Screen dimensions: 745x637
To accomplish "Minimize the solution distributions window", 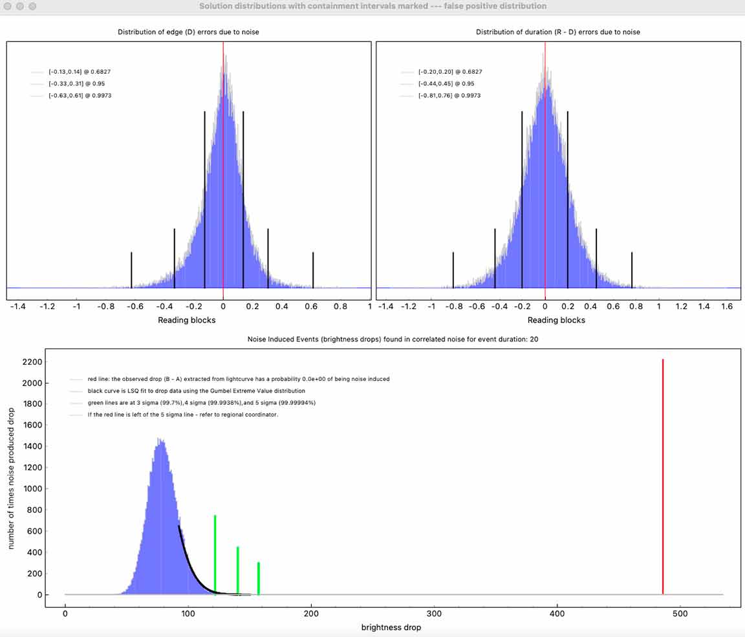I will (20, 6).
